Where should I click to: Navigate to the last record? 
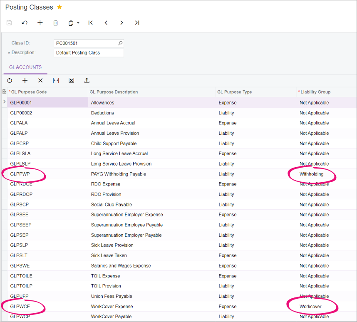click(x=137, y=23)
